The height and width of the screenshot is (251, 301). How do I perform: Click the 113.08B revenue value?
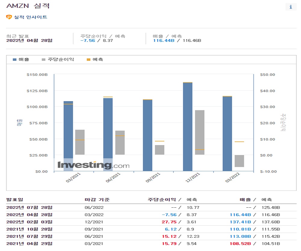[240, 236]
